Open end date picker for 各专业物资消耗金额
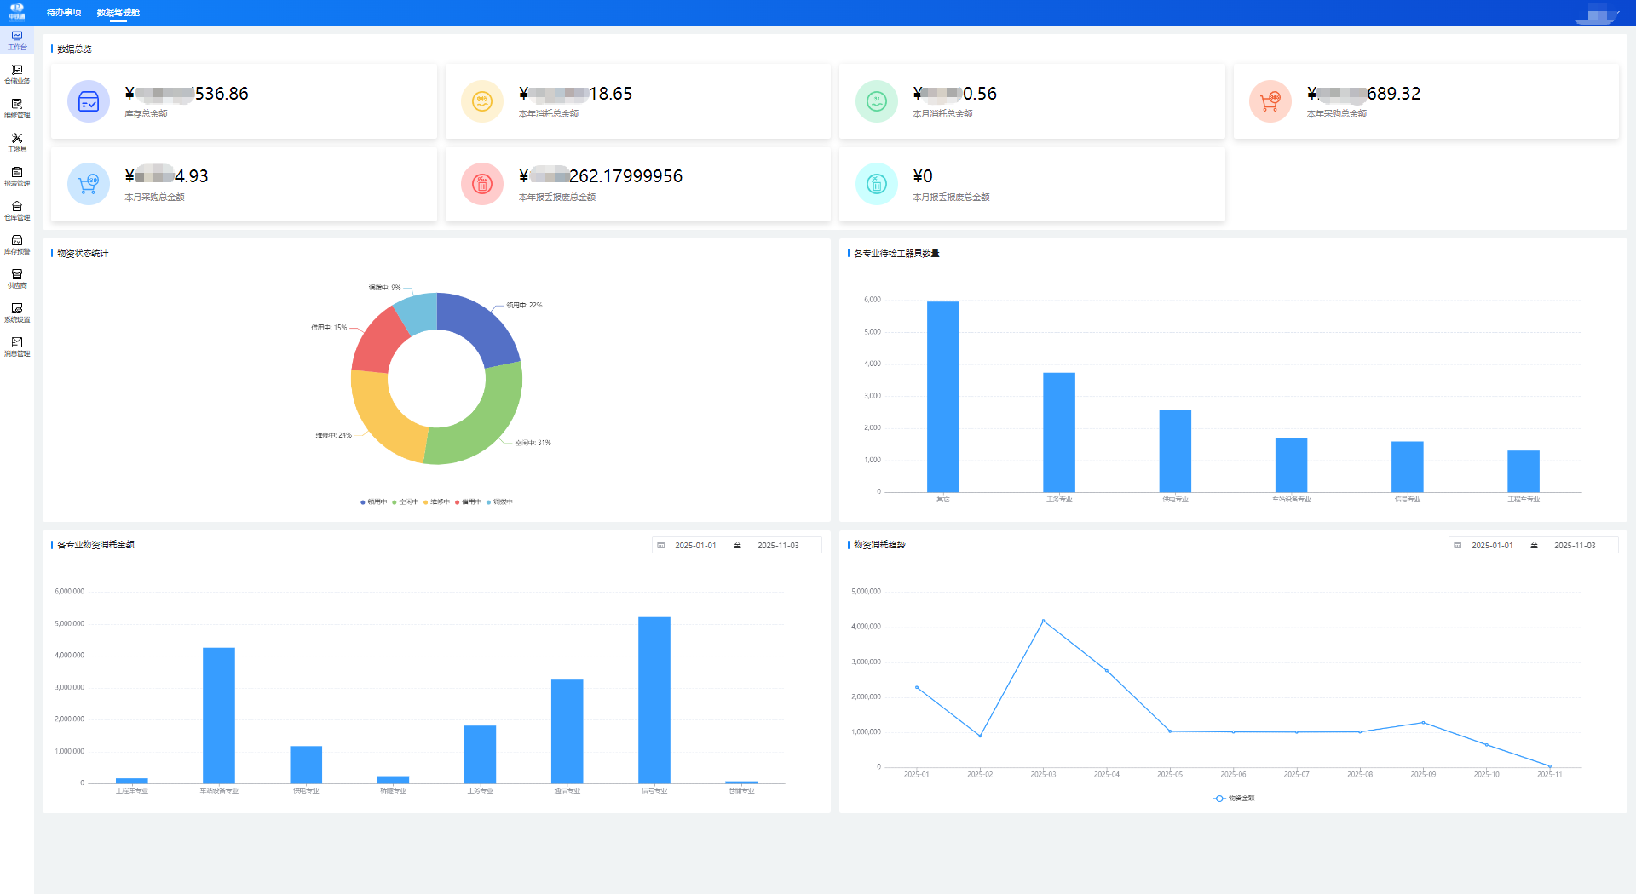1636x894 pixels. pyautogui.click(x=777, y=546)
